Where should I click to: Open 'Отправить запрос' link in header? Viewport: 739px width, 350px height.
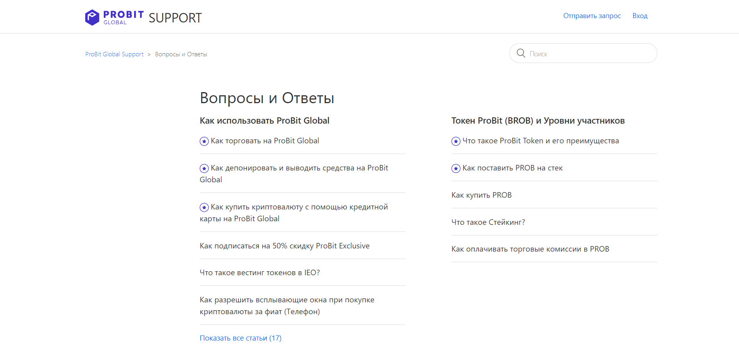(592, 16)
